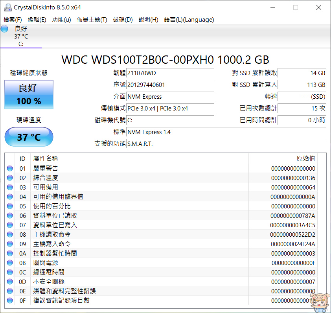
Task: Click status orb beside 控制器繁忙時間 row
Action: click(x=10, y=253)
